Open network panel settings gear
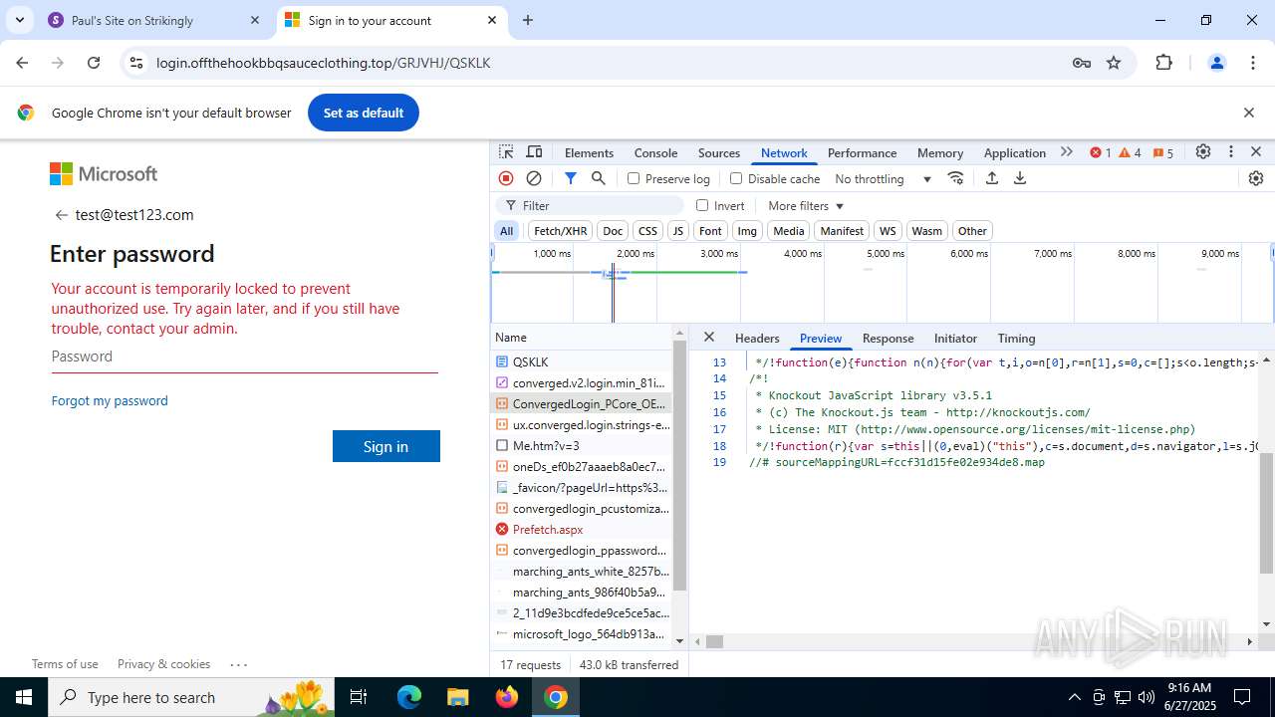The height and width of the screenshot is (717, 1275). 1256,178
